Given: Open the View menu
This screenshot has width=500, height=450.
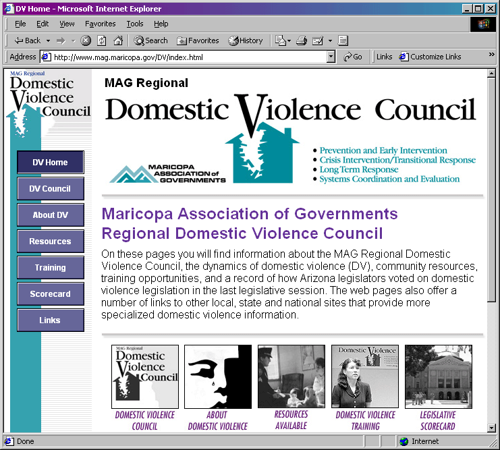Looking at the screenshot, I should click(x=67, y=24).
